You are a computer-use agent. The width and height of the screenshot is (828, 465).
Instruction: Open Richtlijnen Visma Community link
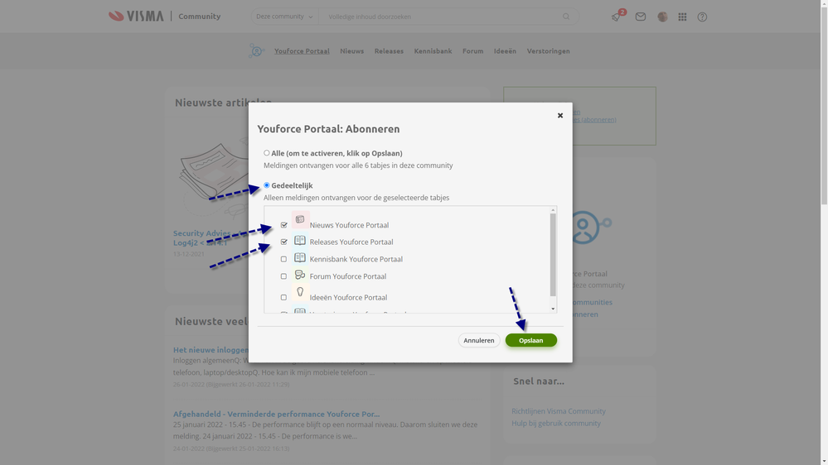(558, 411)
